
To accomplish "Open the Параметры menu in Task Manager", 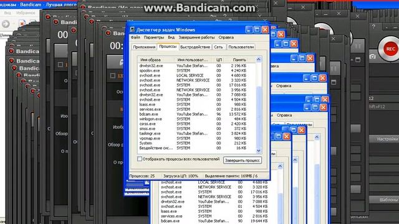I will [x=154, y=37].
